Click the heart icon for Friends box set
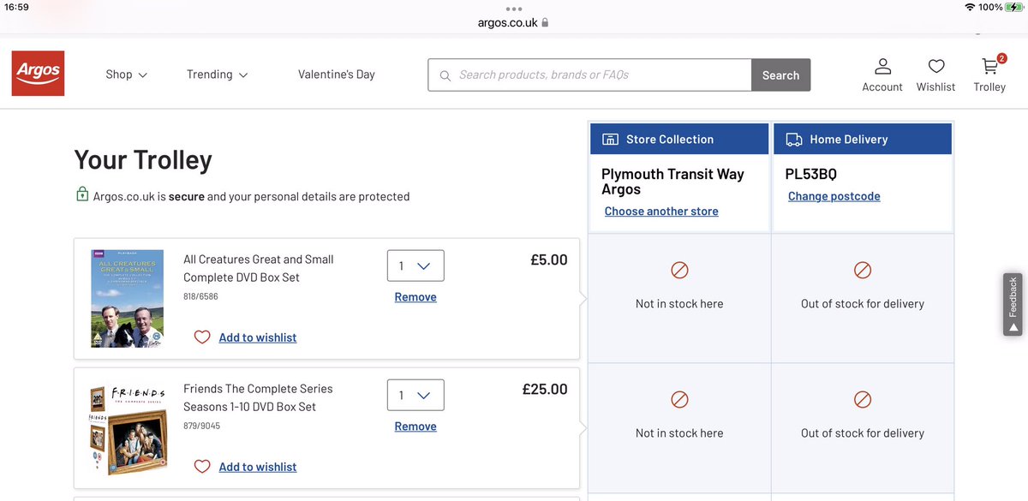This screenshot has width=1028, height=501. click(x=202, y=467)
